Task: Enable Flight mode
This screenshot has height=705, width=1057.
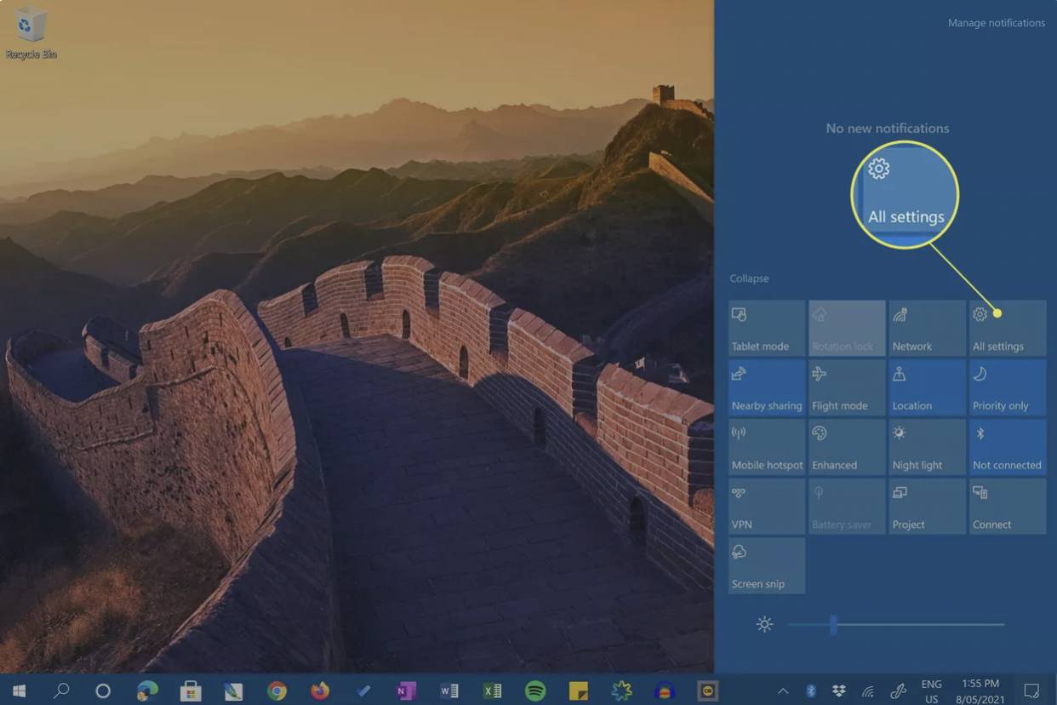Action: pyautogui.click(x=846, y=387)
